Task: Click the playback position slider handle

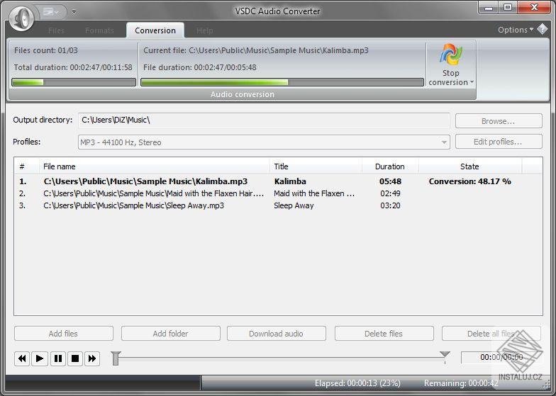Action: click(116, 358)
